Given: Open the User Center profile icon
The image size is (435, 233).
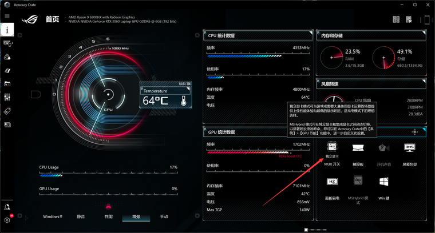Looking at the screenshot, I should pyautogui.click(x=7, y=207).
